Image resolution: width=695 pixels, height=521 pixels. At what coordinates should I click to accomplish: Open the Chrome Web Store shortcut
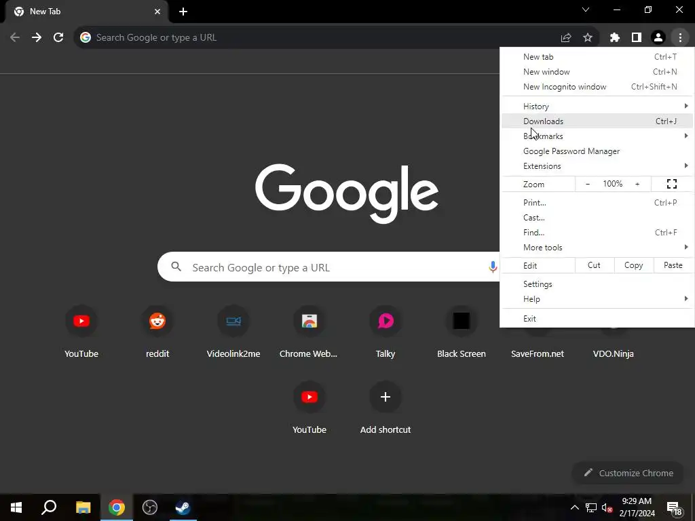pyautogui.click(x=309, y=321)
